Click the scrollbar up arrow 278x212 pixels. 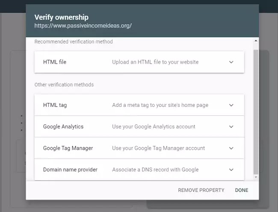point(256,41)
